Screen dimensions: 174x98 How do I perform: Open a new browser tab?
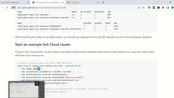click(103, 2)
